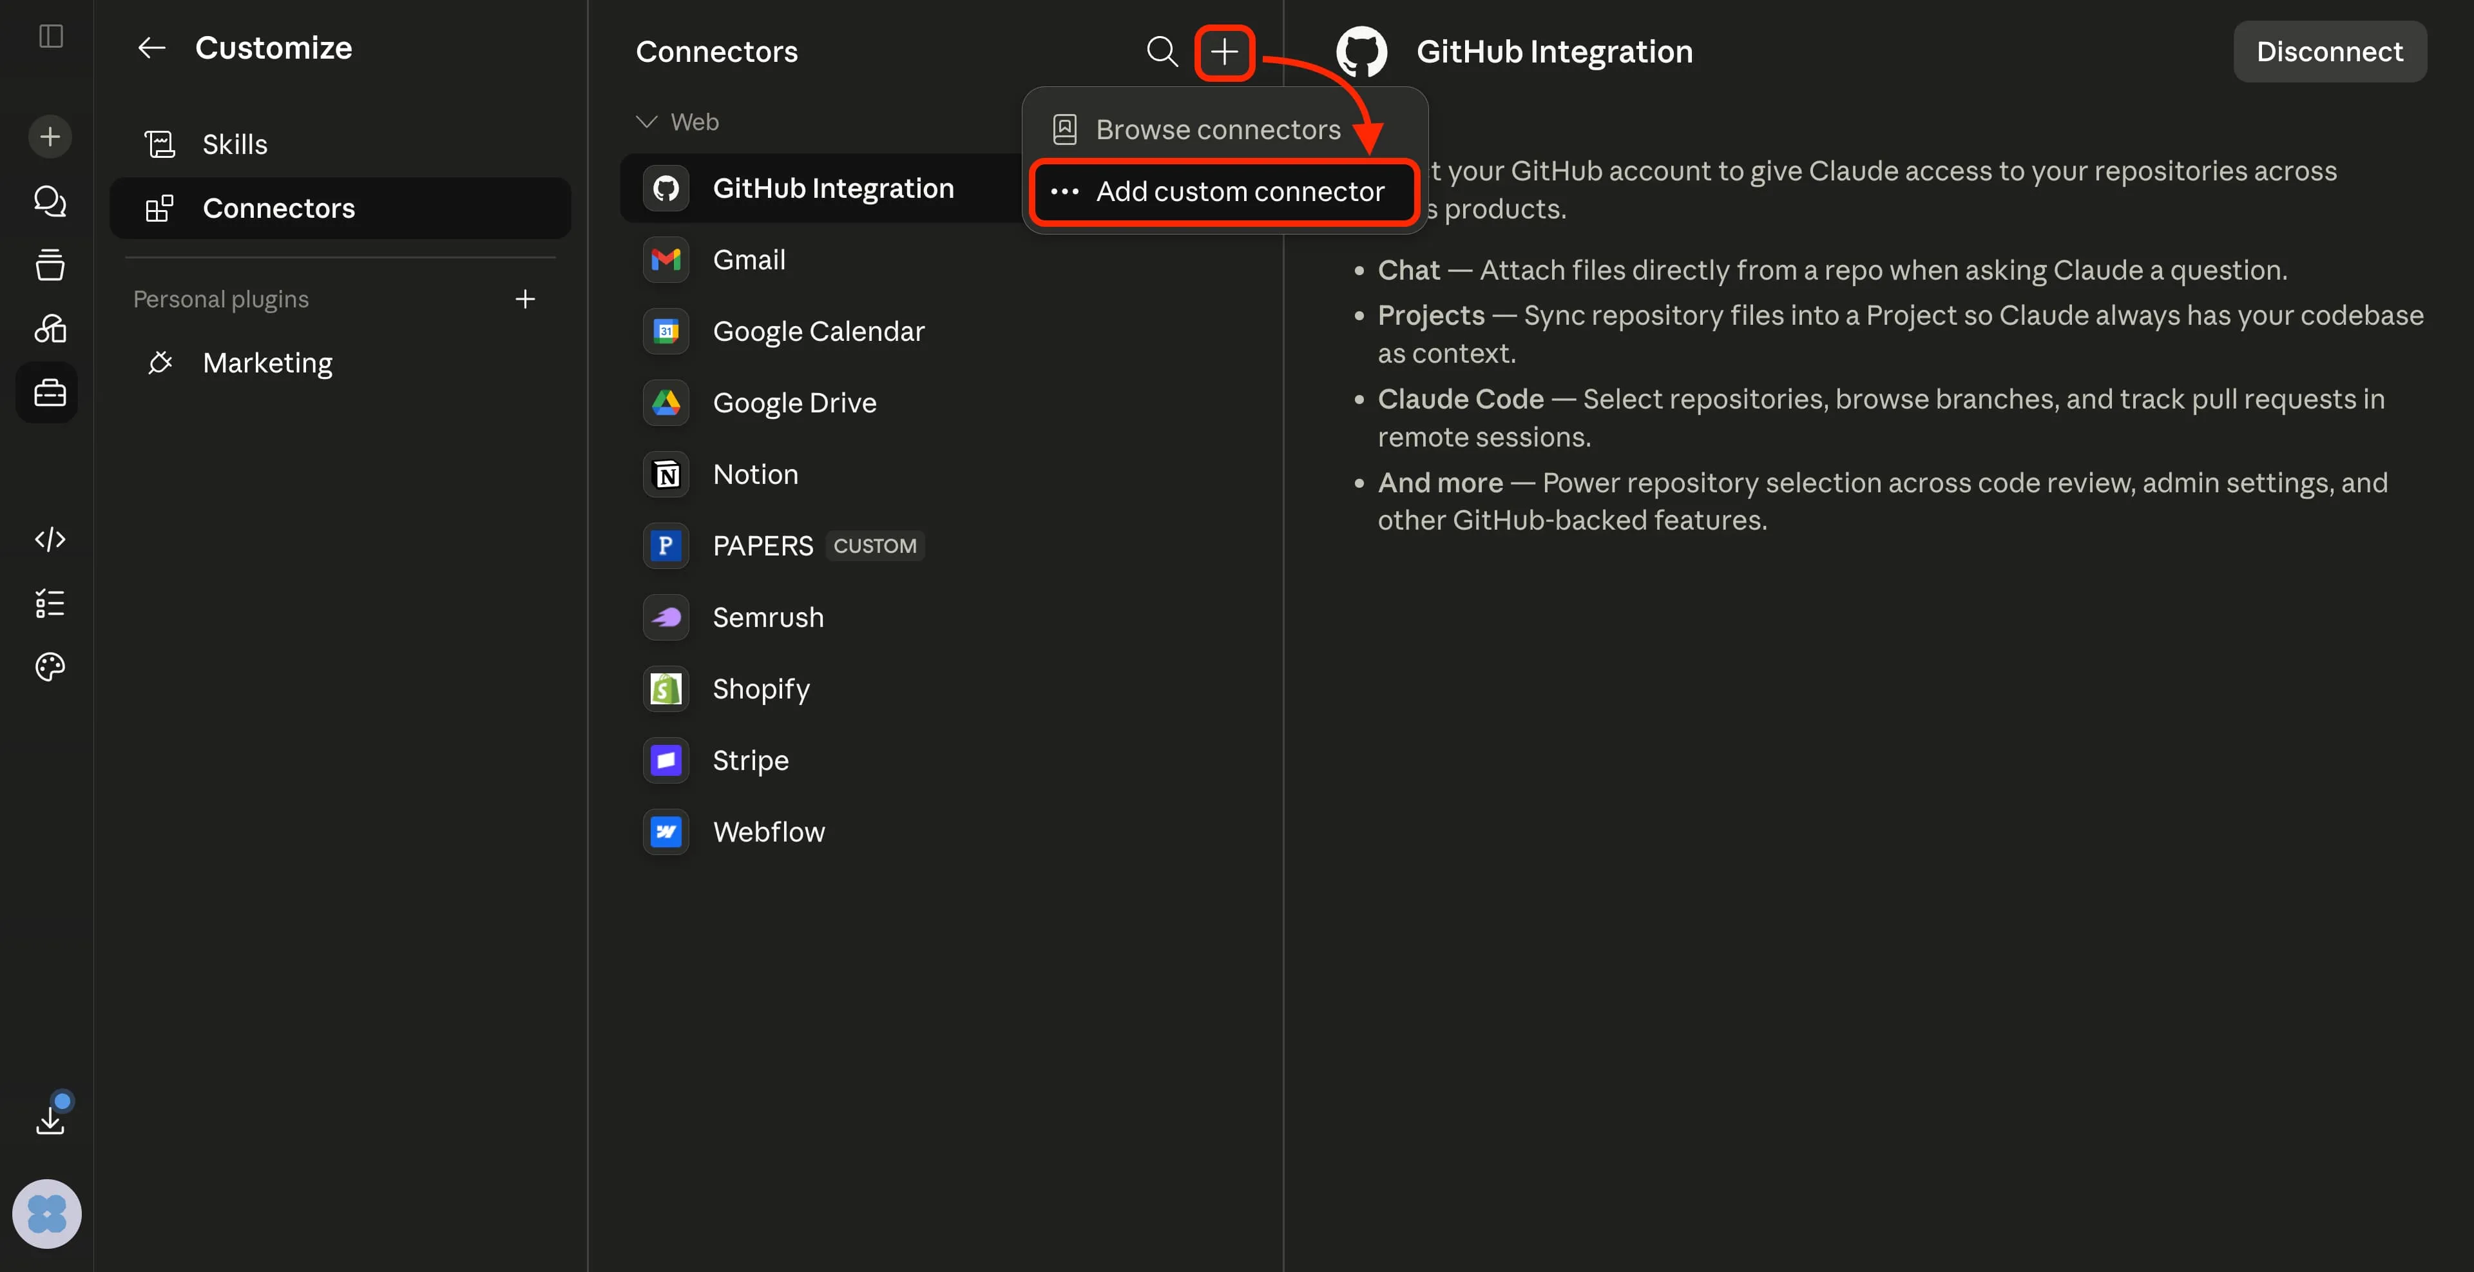Open the Marketing plugin

tap(340, 362)
